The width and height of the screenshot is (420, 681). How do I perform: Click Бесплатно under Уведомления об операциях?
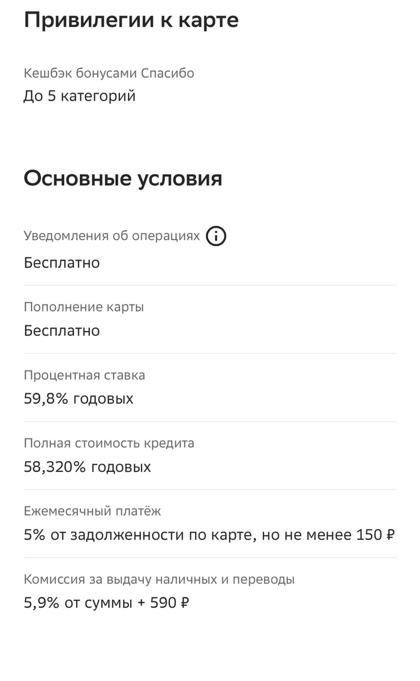(x=62, y=263)
